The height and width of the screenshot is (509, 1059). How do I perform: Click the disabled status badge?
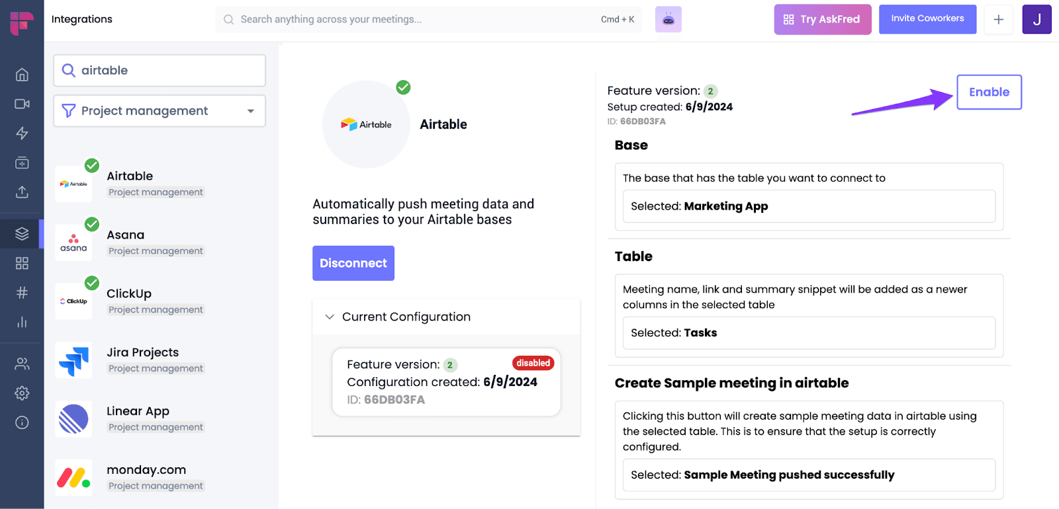pos(533,363)
